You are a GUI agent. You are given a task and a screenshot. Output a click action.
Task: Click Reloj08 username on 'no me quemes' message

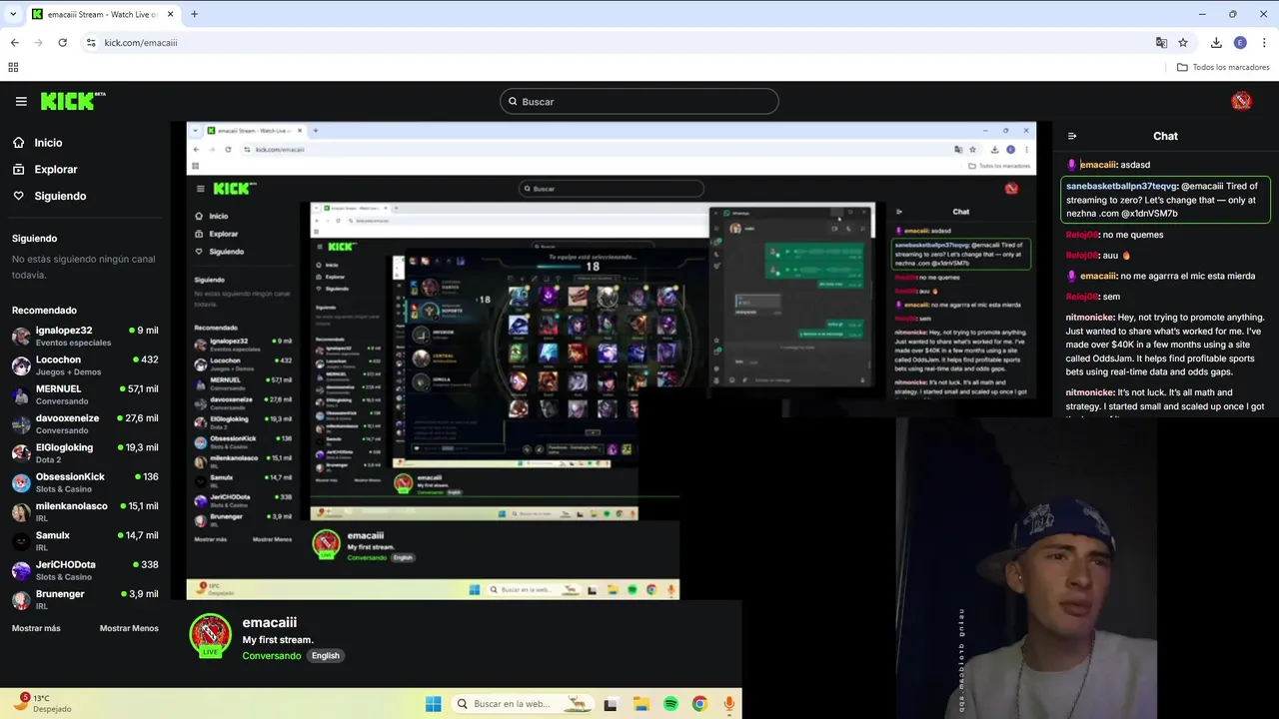(x=1082, y=235)
